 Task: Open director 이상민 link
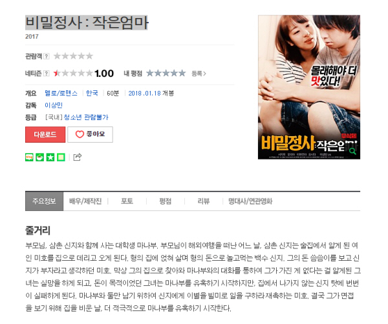(x=54, y=105)
